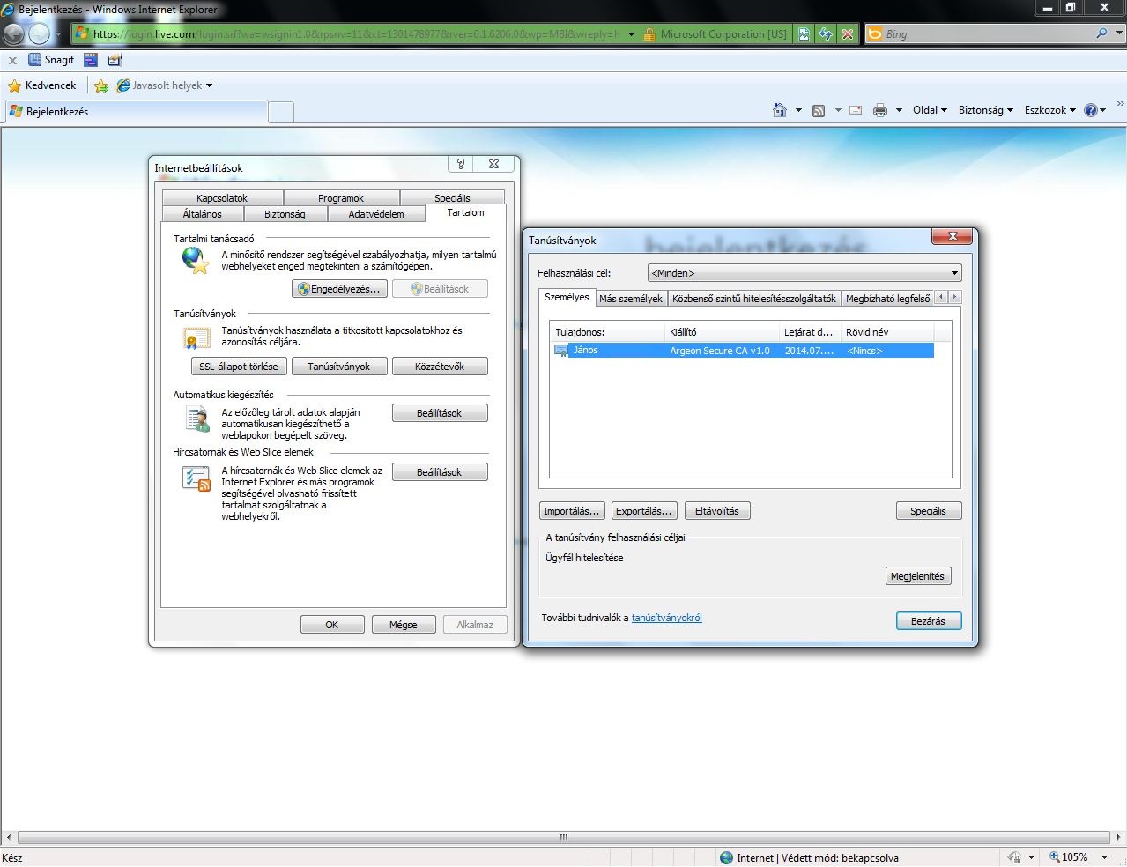1127x867 pixels.
Task: Click the Megjelenítés button
Action: click(917, 576)
